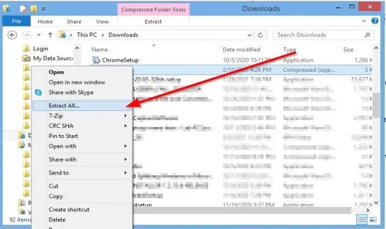
Task: Expand the CRC SHA submenu
Action: coord(82,126)
